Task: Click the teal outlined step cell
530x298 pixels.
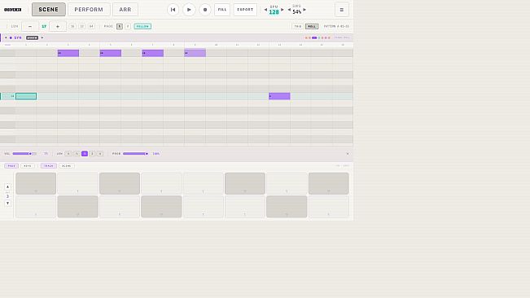Action: [x=26, y=96]
